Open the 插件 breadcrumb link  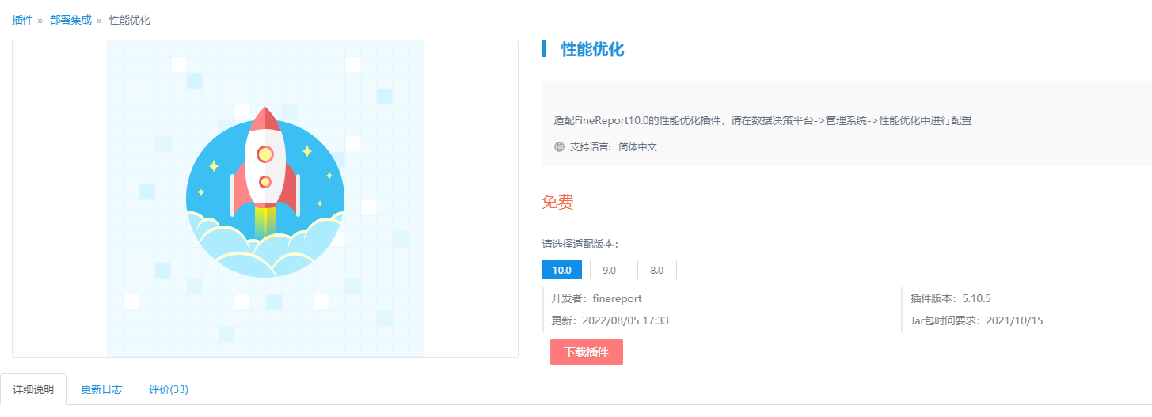[x=22, y=21]
